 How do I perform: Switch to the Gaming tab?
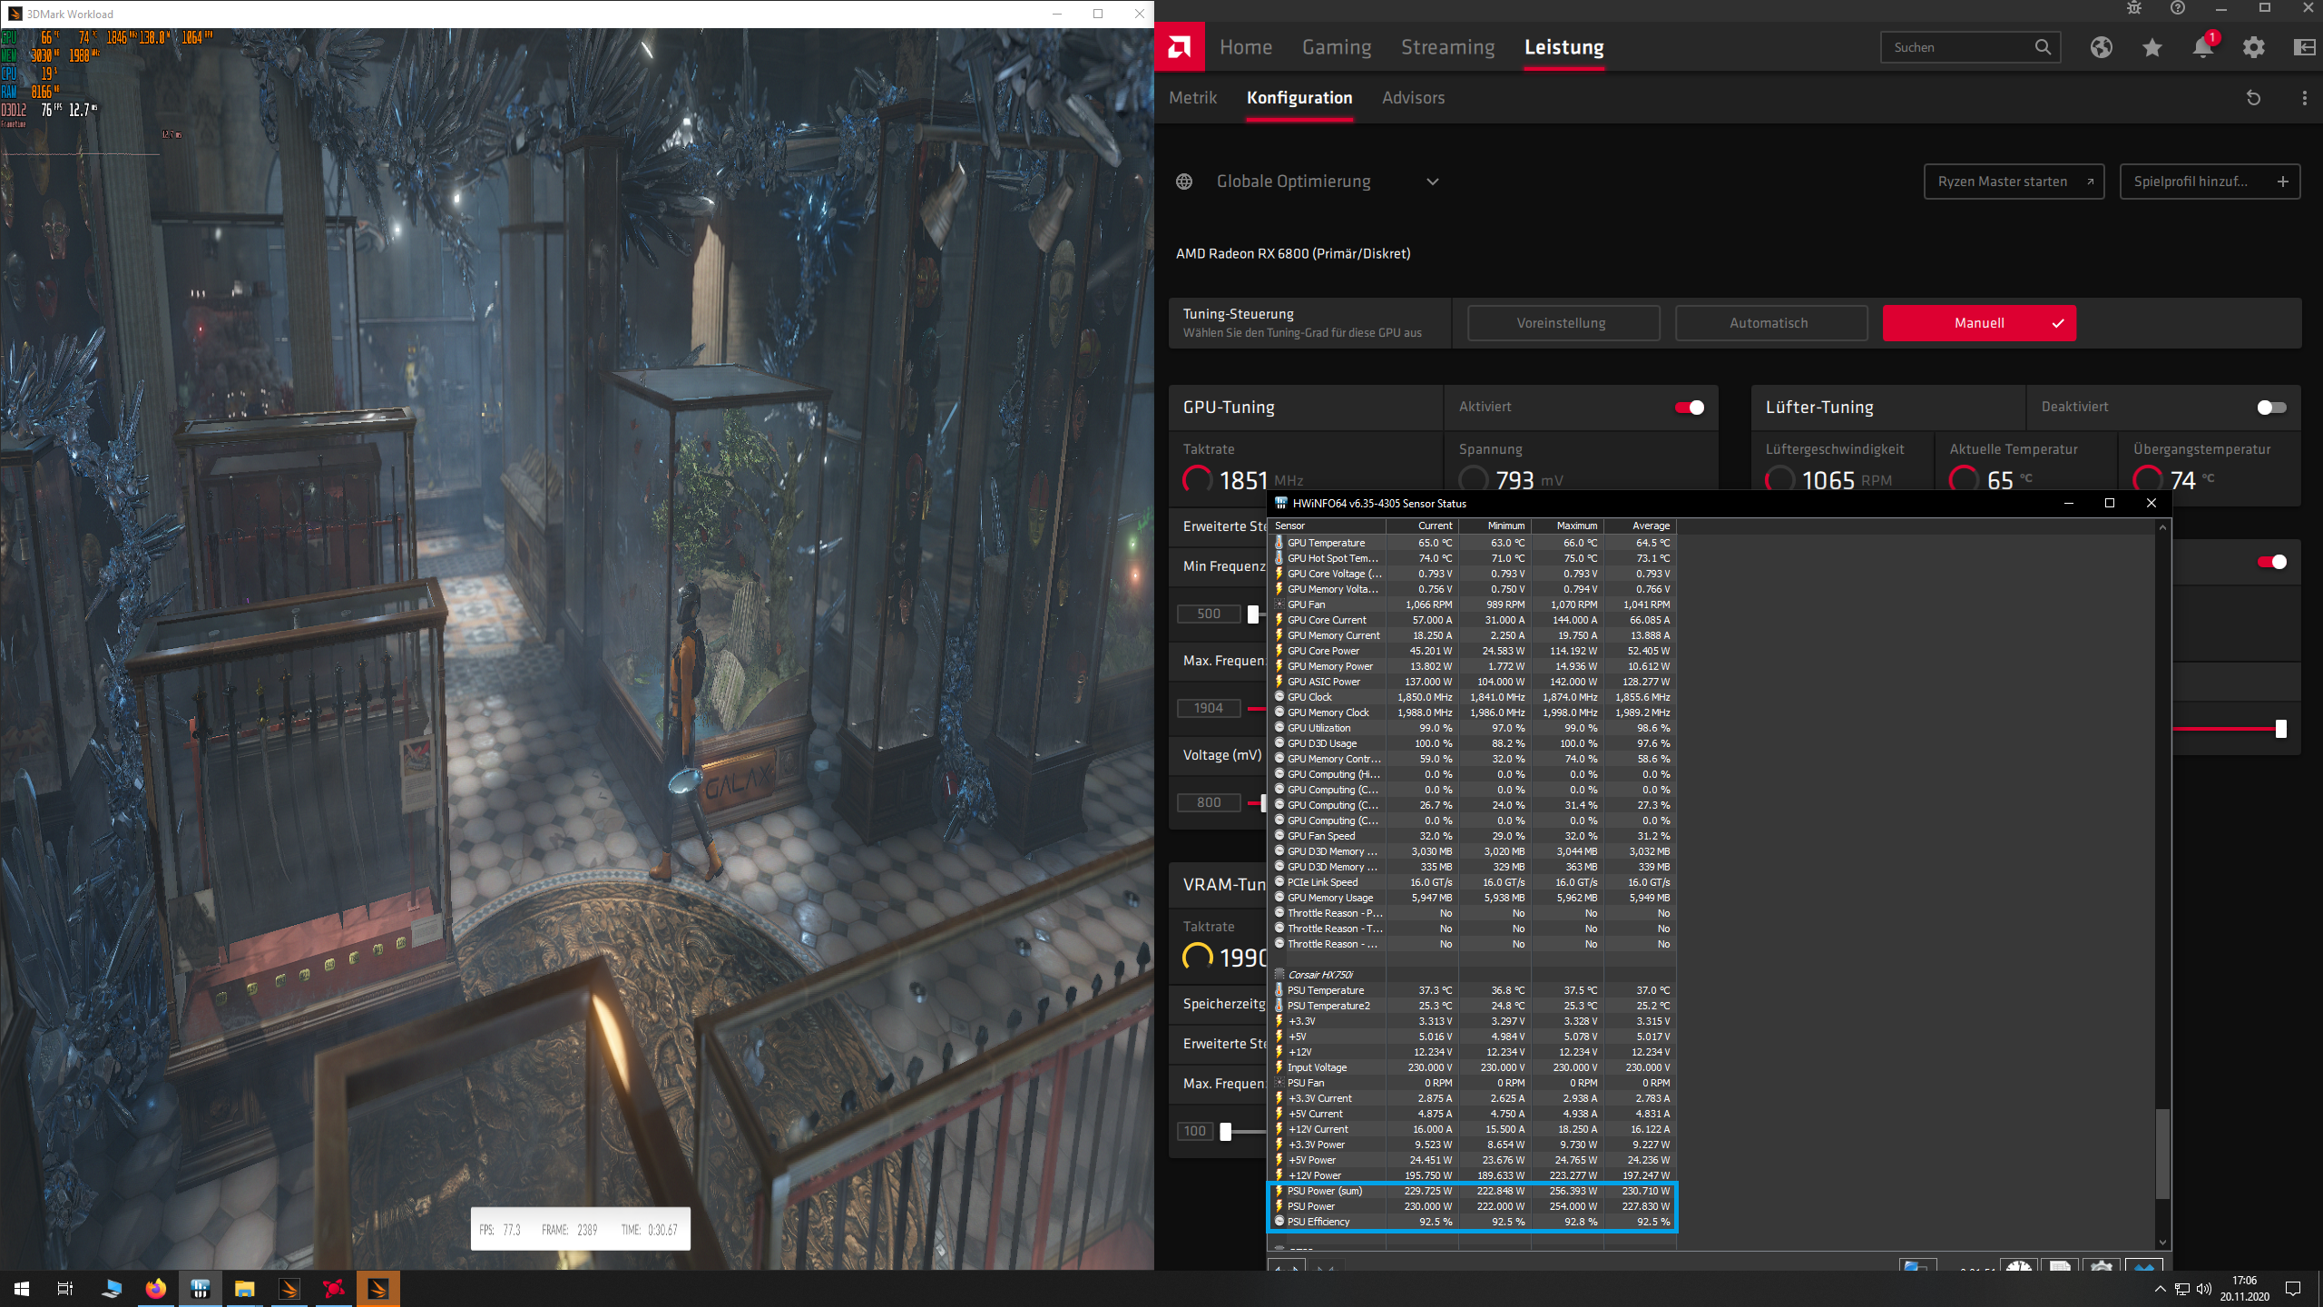tap(1337, 47)
